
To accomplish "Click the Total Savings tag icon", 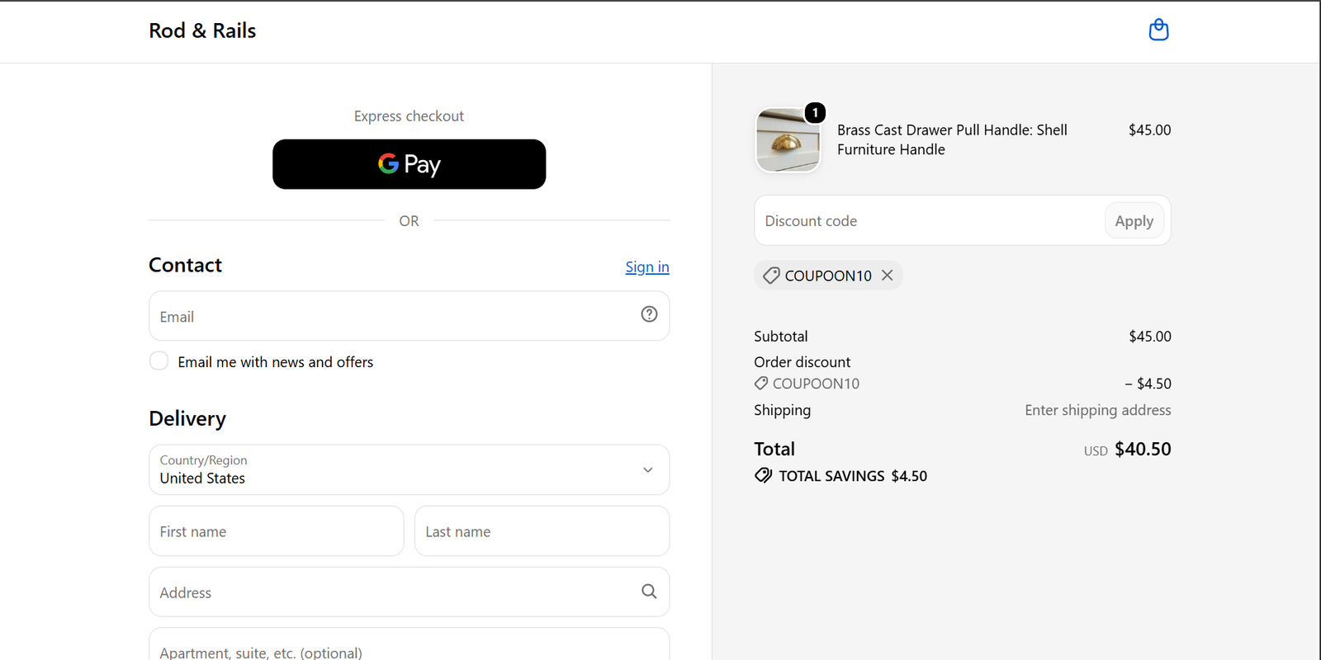I will (764, 475).
